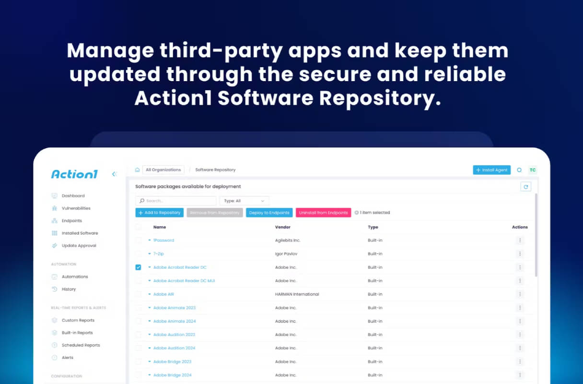
Task: Open actions menu for Adobe Animate 2023
Action: 520,308
